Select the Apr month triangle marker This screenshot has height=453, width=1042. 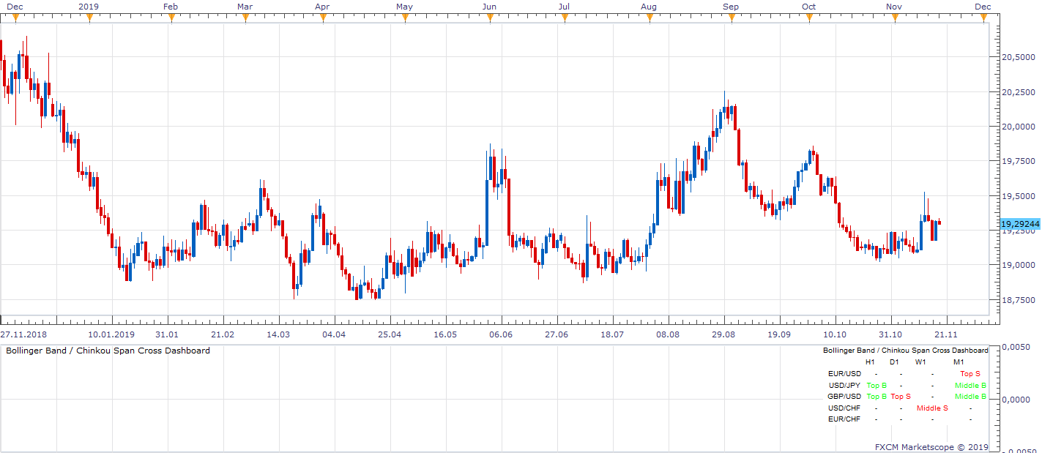click(323, 18)
